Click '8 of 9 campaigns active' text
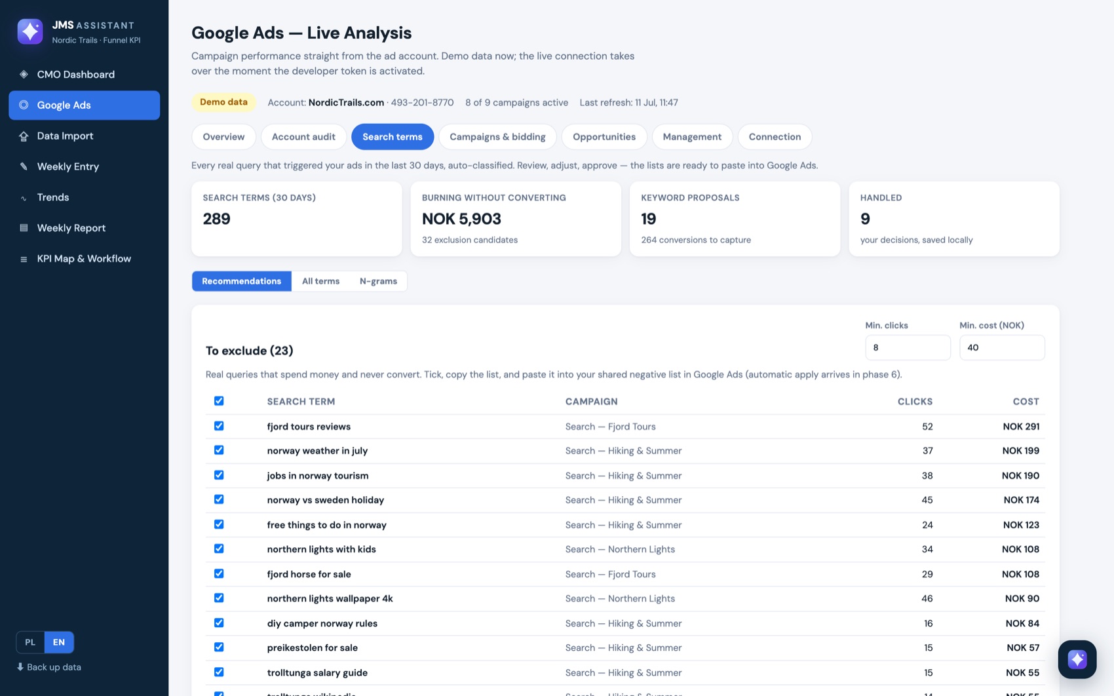The height and width of the screenshot is (696, 1114). (x=516, y=102)
